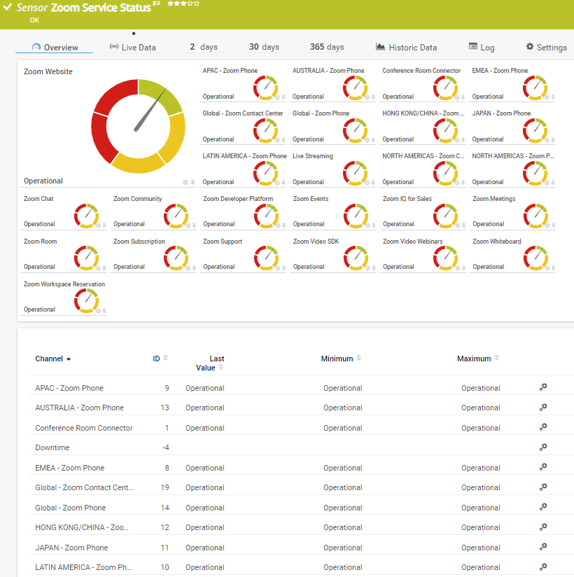Open channel settings for JAPAN - Zoom Phone row
The height and width of the screenshot is (577, 574).
[542, 547]
